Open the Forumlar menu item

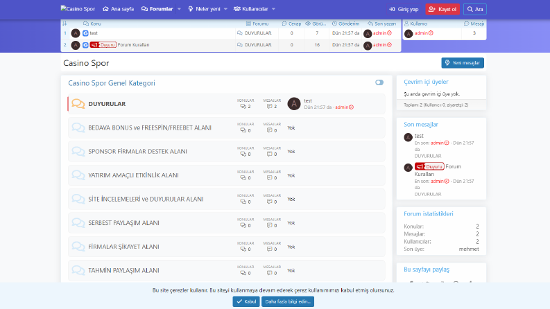coord(157,9)
